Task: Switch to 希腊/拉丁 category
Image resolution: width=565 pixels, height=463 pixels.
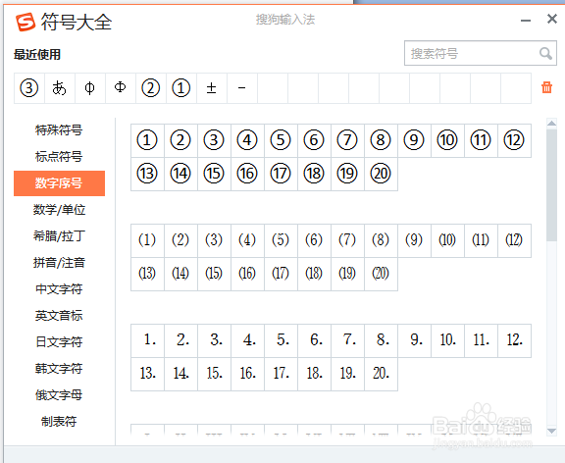Action: 59,236
